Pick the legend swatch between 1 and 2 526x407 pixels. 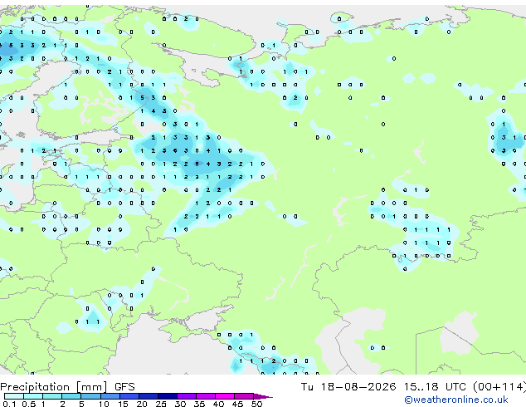52,396
